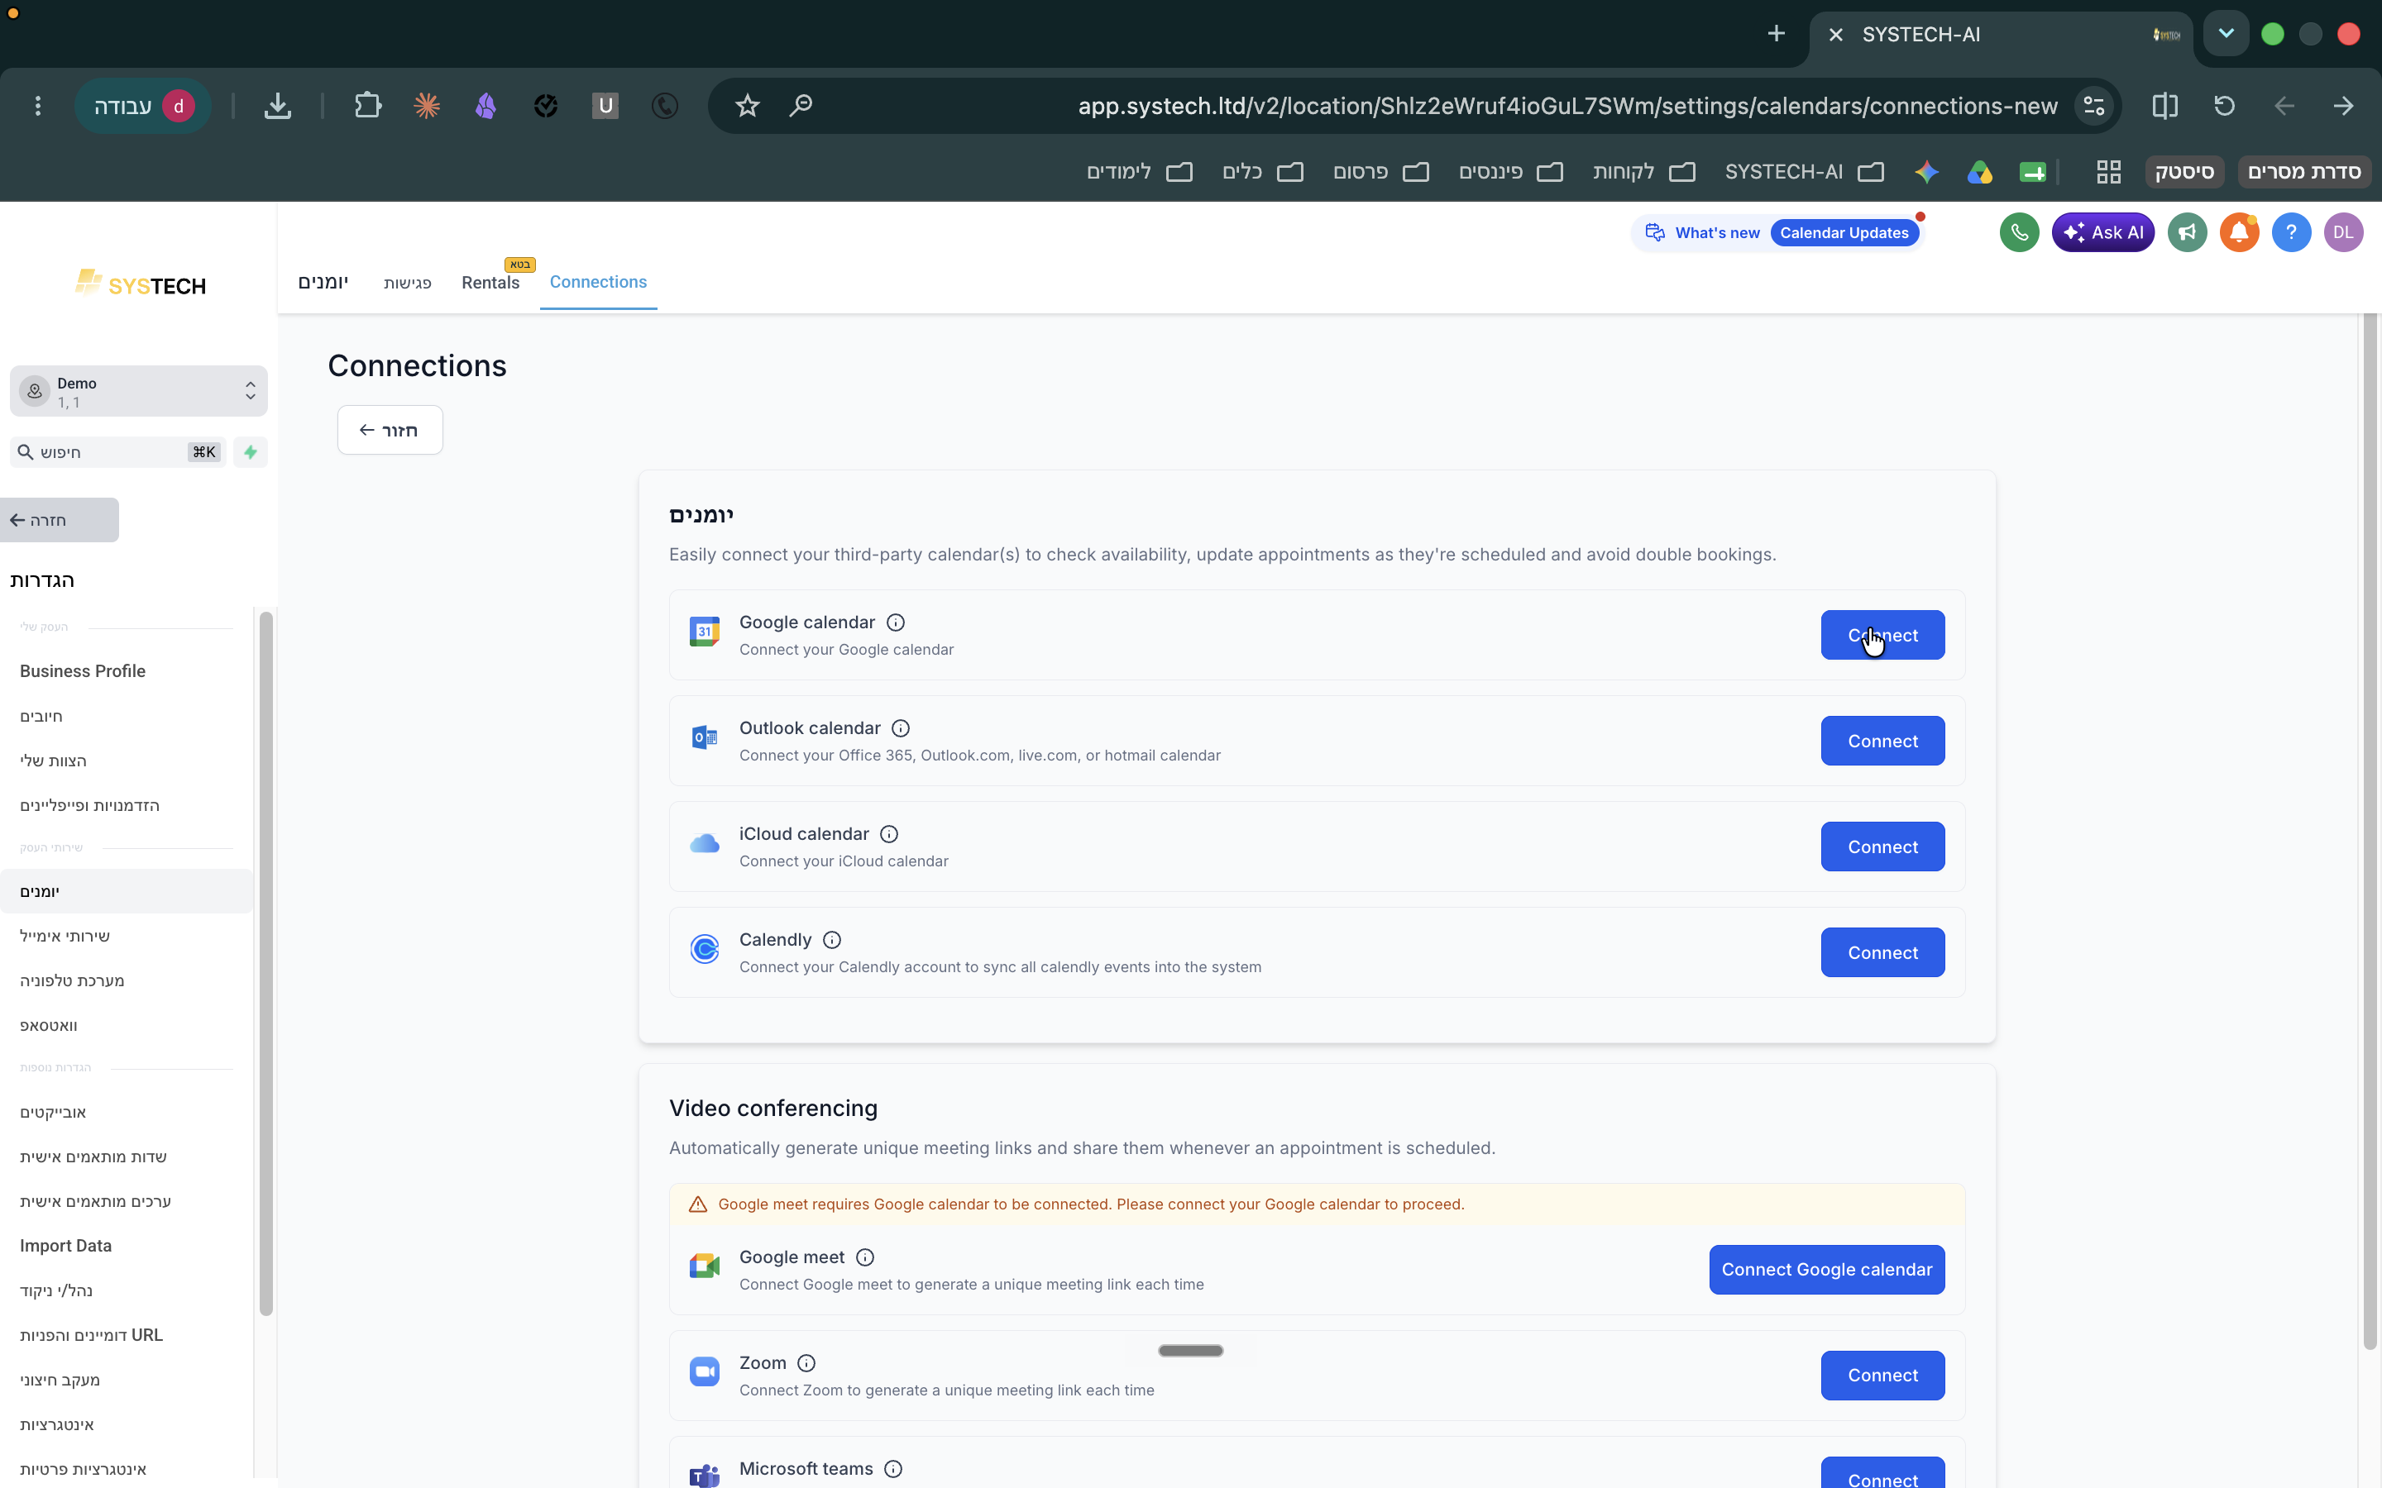Click Connect Google calendar for Google meet
2382x1488 pixels.
[x=1827, y=1270]
